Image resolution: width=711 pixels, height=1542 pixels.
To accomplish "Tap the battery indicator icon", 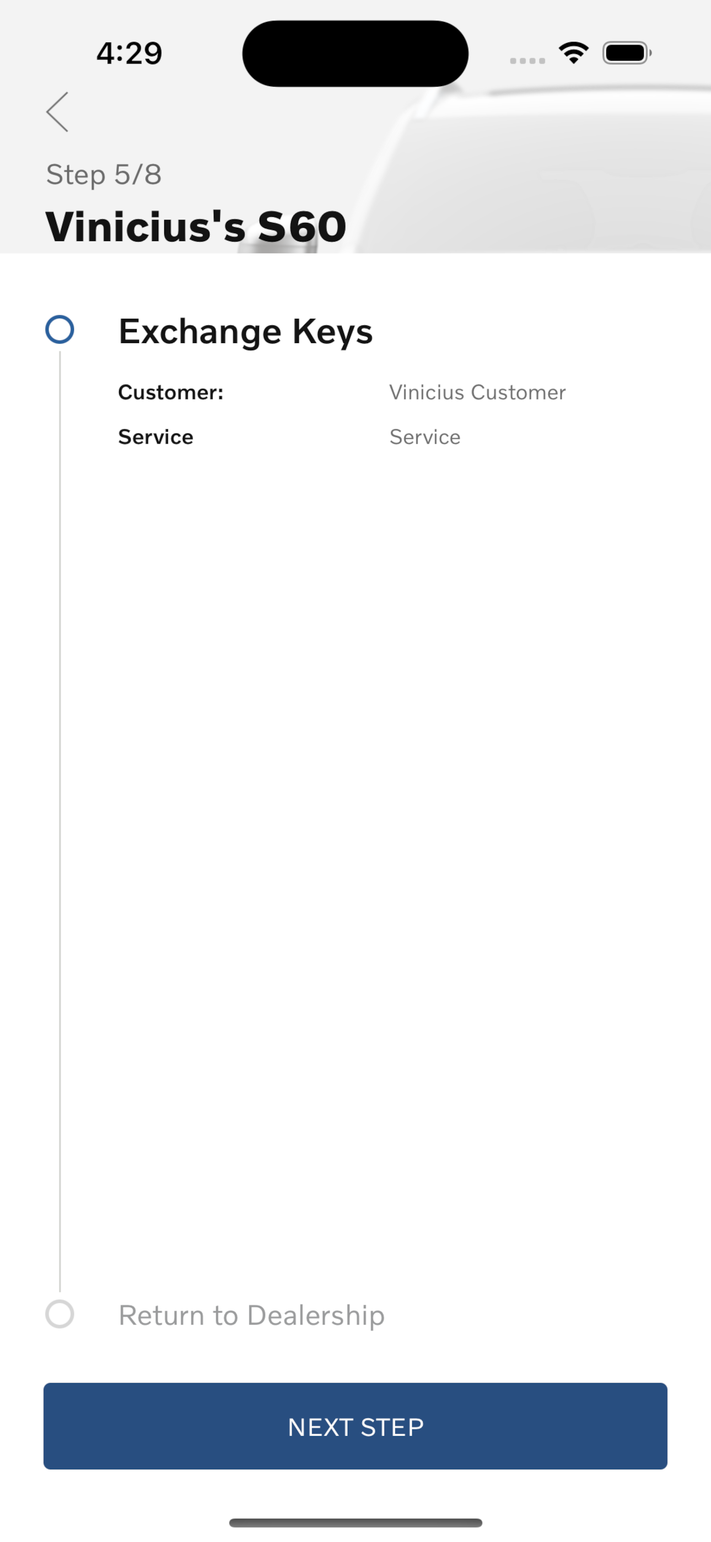I will tap(627, 53).
